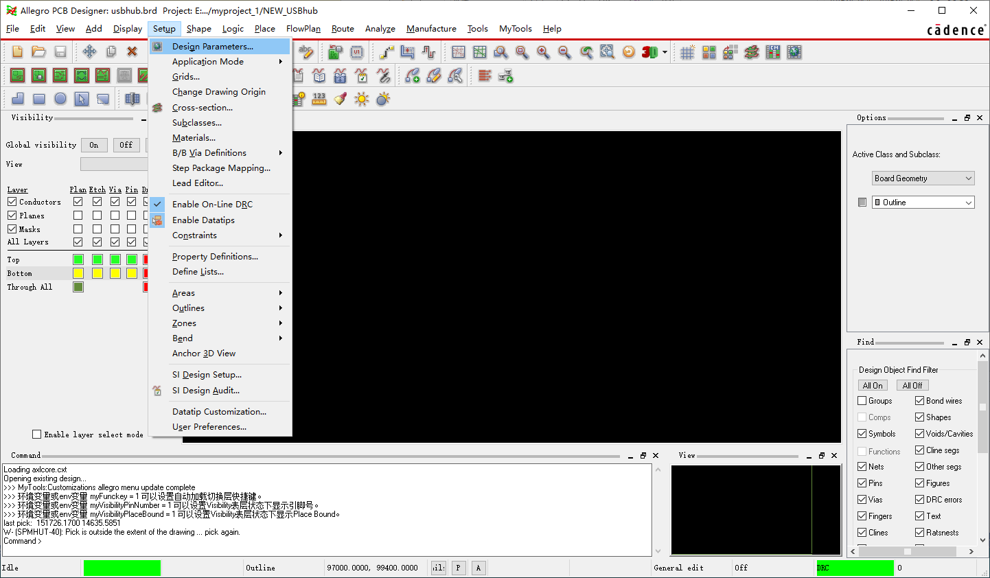The height and width of the screenshot is (578, 990).
Task: Open the 3D icon dropdown arrow
Action: [665, 52]
